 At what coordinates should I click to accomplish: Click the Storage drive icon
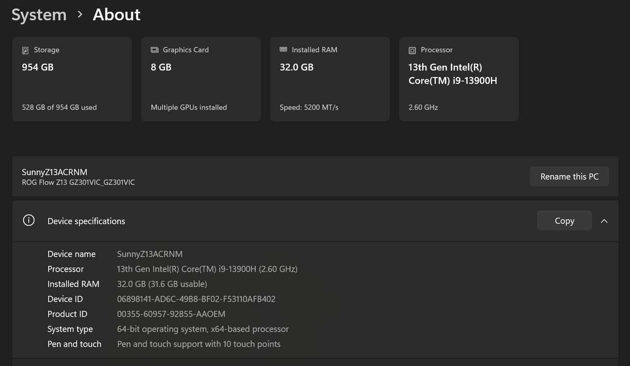point(25,50)
